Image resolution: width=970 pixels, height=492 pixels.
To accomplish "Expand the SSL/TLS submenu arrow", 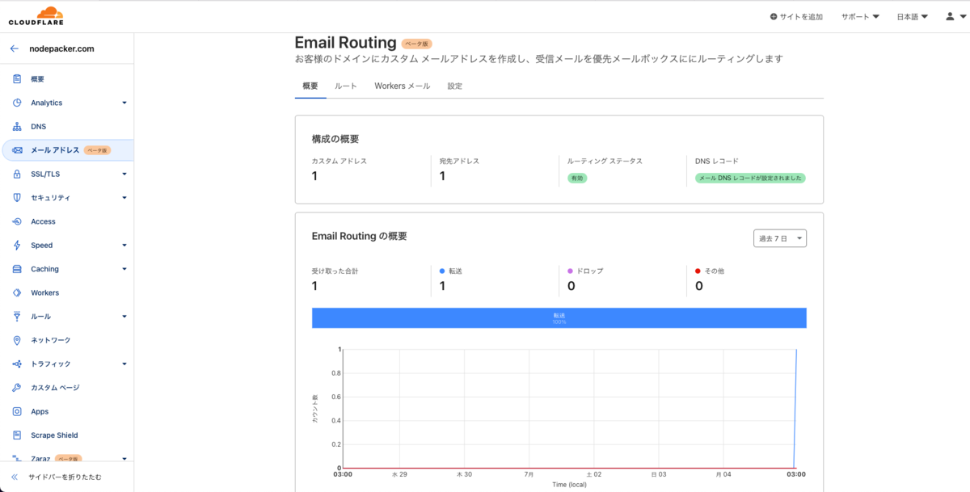I will 124,174.
